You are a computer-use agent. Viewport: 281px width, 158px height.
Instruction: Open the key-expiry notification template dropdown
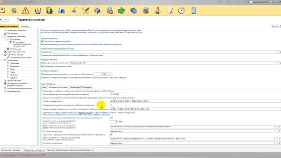(276, 127)
